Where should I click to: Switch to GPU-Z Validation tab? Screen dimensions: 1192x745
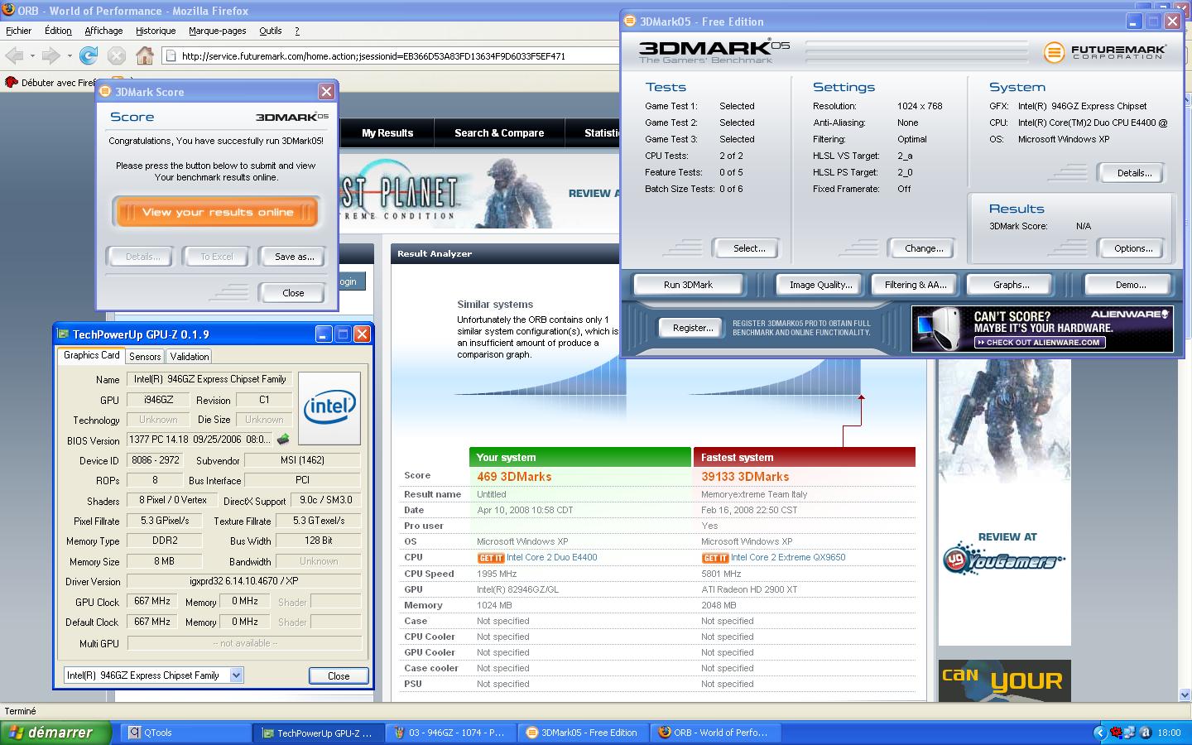190,356
